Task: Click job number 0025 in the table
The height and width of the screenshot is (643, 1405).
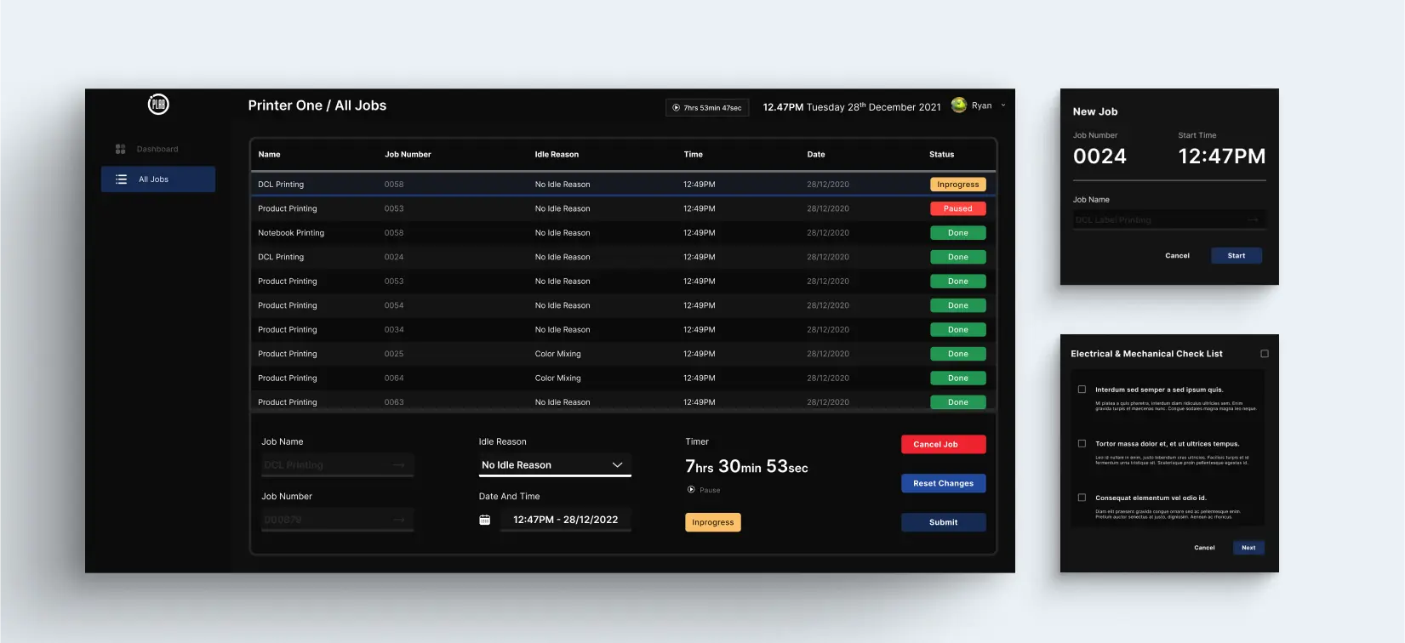Action: pyautogui.click(x=394, y=354)
